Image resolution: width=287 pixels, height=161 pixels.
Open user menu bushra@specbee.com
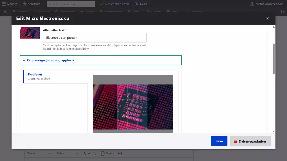tap(267, 4)
